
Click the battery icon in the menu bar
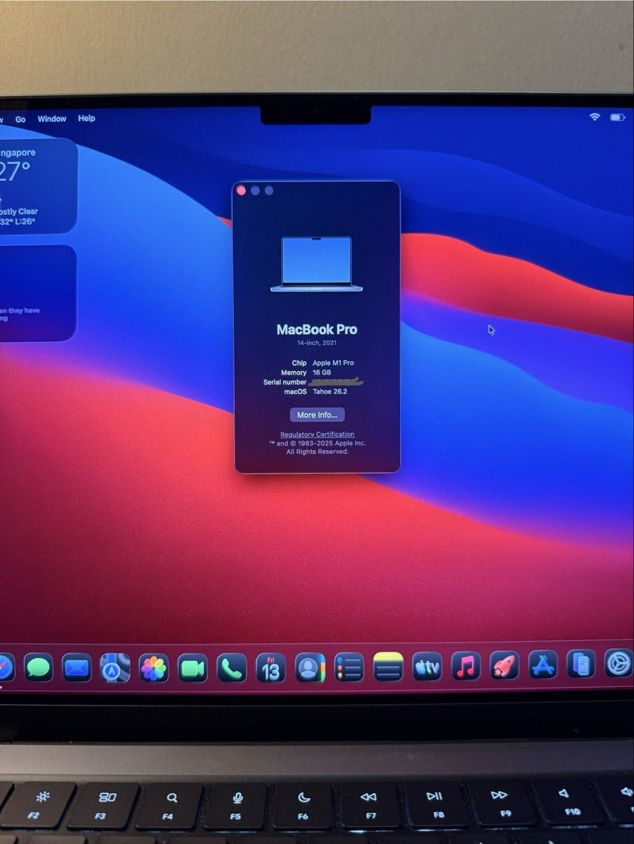click(x=618, y=117)
